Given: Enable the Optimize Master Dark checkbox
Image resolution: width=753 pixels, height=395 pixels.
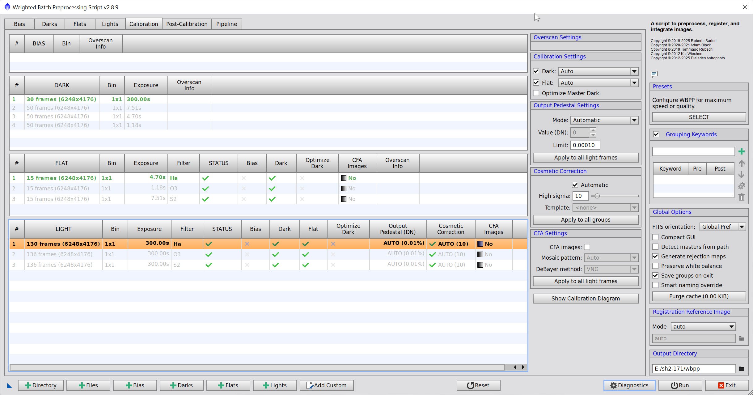Looking at the screenshot, I should [536, 93].
